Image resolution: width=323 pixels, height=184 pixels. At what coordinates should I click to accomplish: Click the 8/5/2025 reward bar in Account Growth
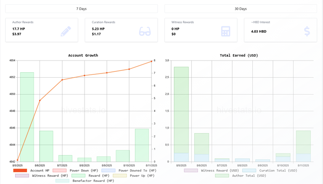pos(27,117)
